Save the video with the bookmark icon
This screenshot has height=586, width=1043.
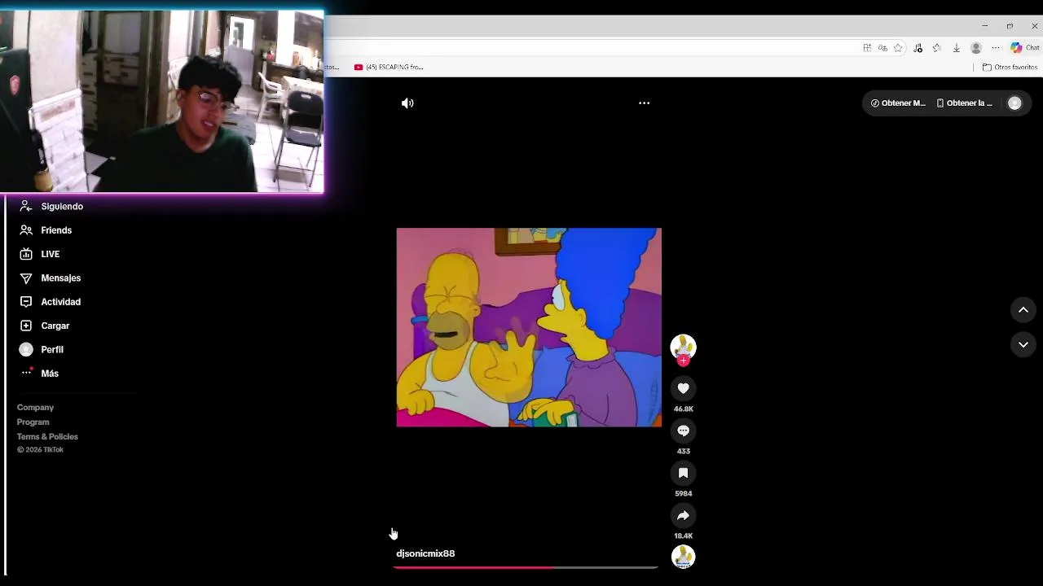click(x=683, y=473)
